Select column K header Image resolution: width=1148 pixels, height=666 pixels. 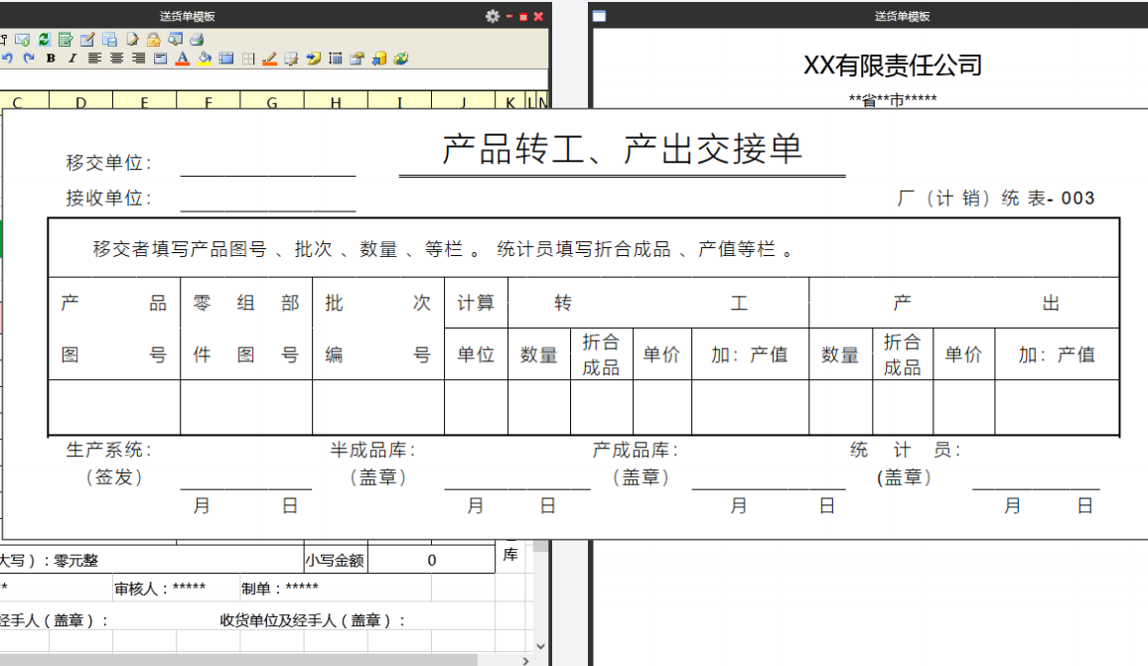510,101
